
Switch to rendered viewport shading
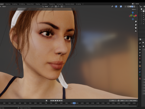pyautogui.click(x=134, y=6)
